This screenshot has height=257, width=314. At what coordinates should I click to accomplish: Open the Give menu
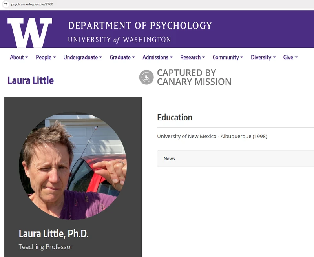point(290,57)
